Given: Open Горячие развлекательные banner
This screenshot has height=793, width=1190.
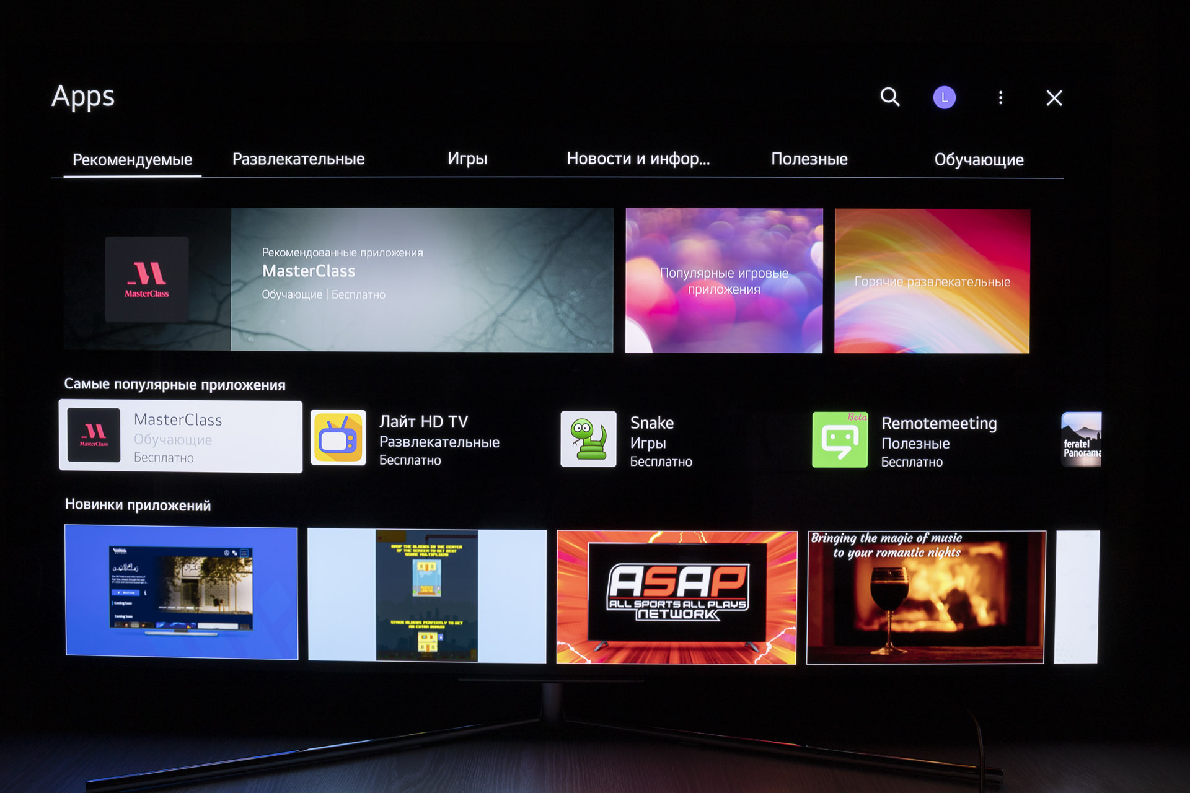Looking at the screenshot, I should click(x=932, y=281).
